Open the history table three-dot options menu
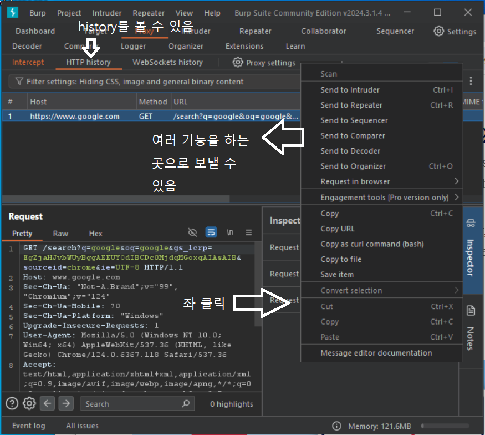 click(x=471, y=81)
